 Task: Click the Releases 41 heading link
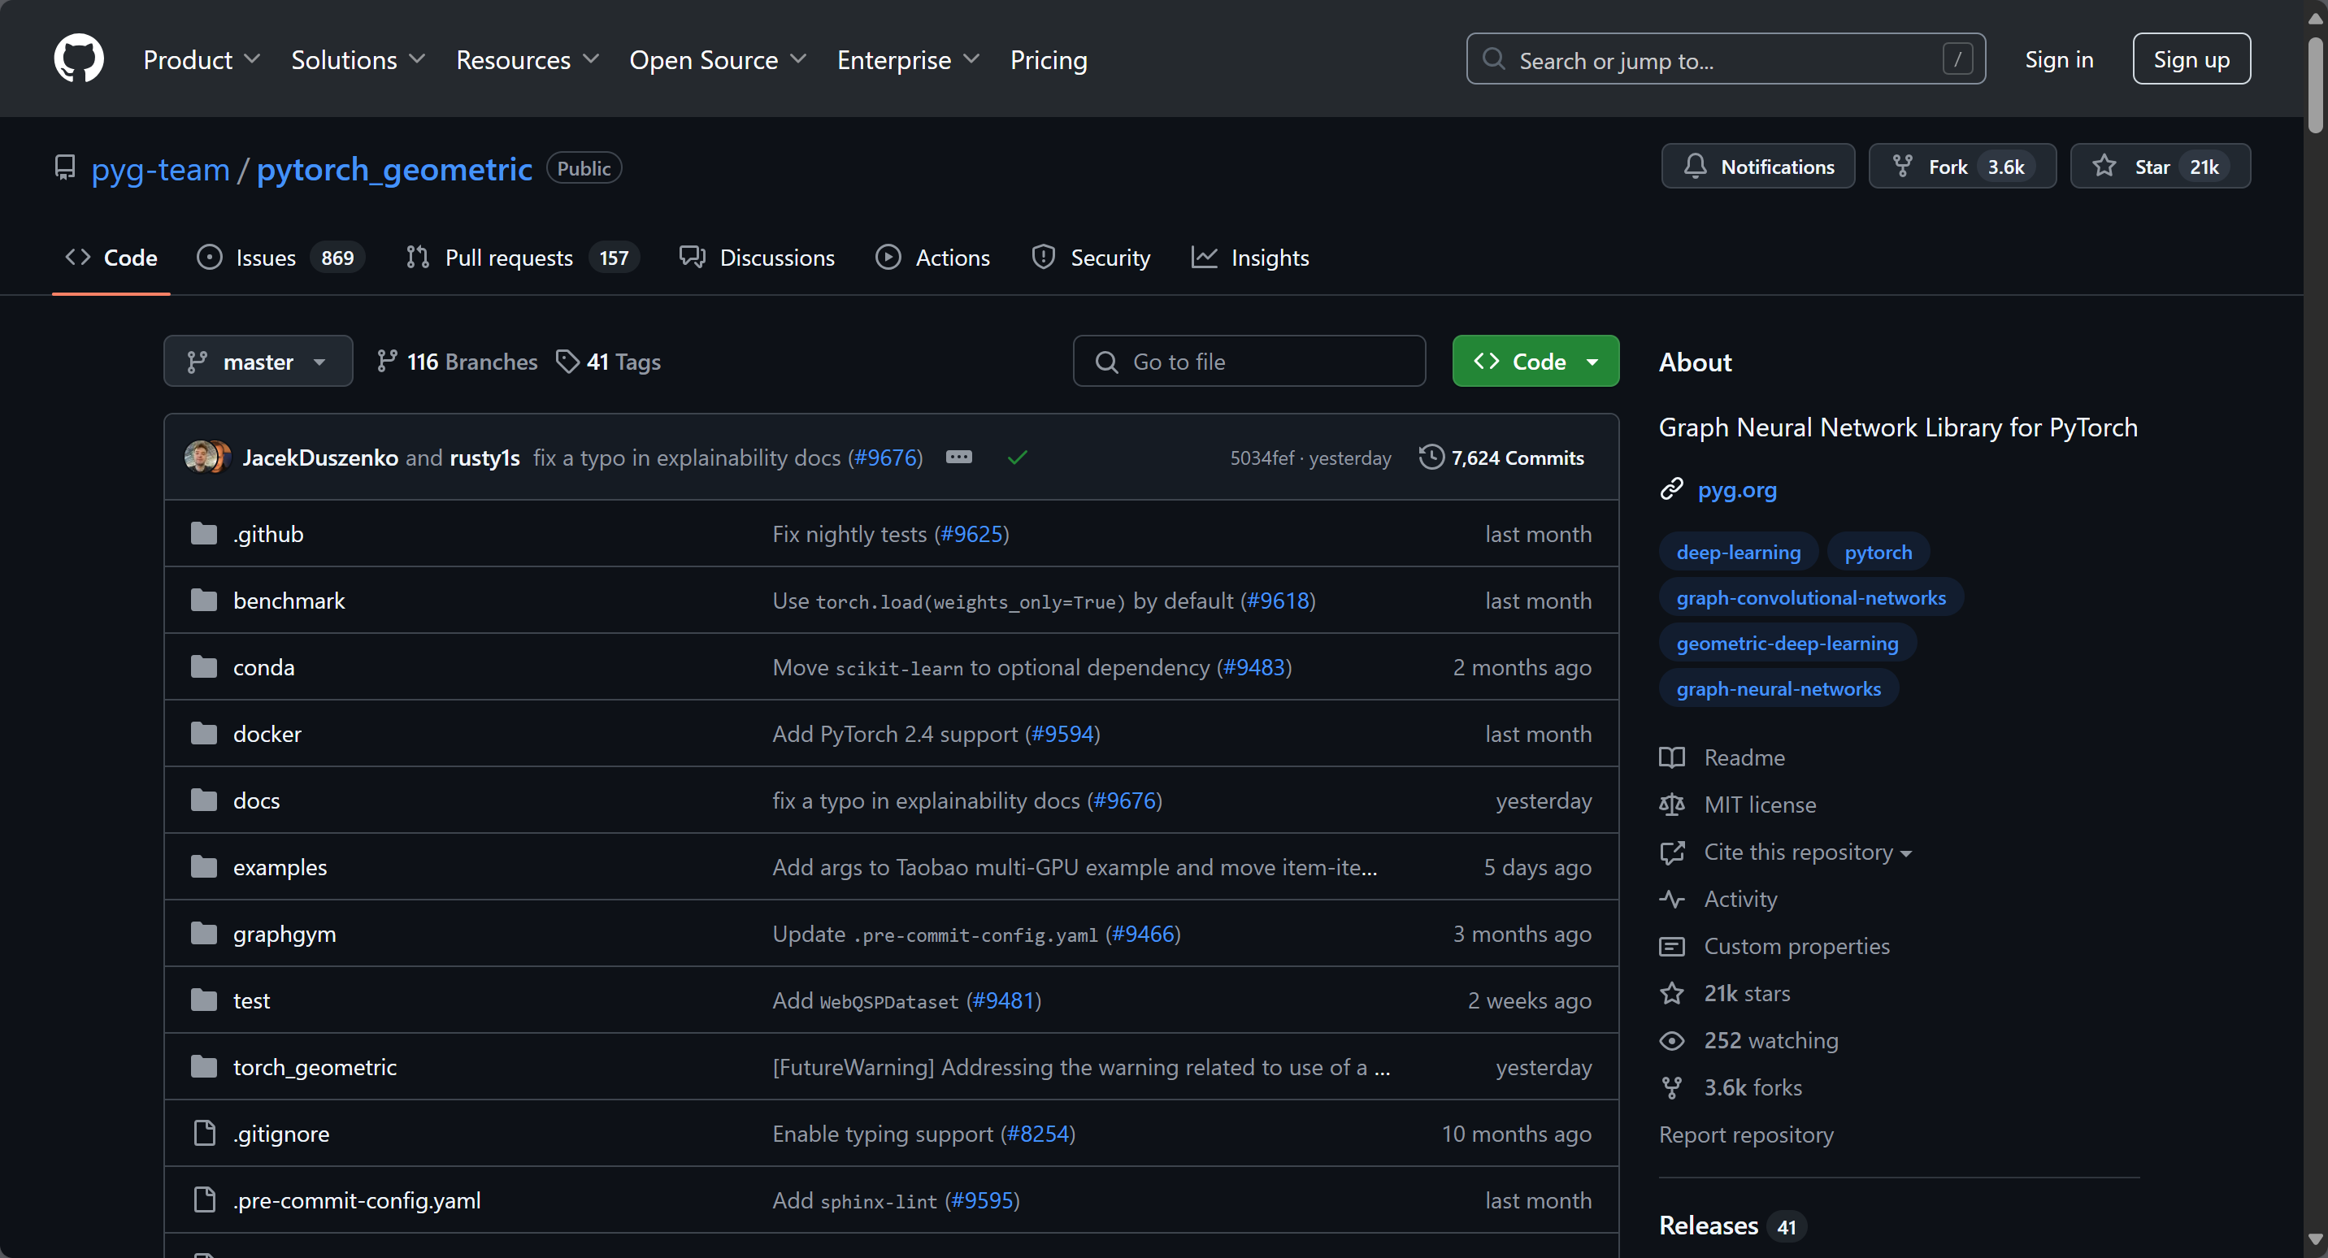point(1731,1225)
